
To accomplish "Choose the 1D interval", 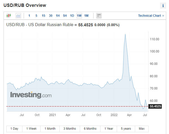I will point(72,16).
